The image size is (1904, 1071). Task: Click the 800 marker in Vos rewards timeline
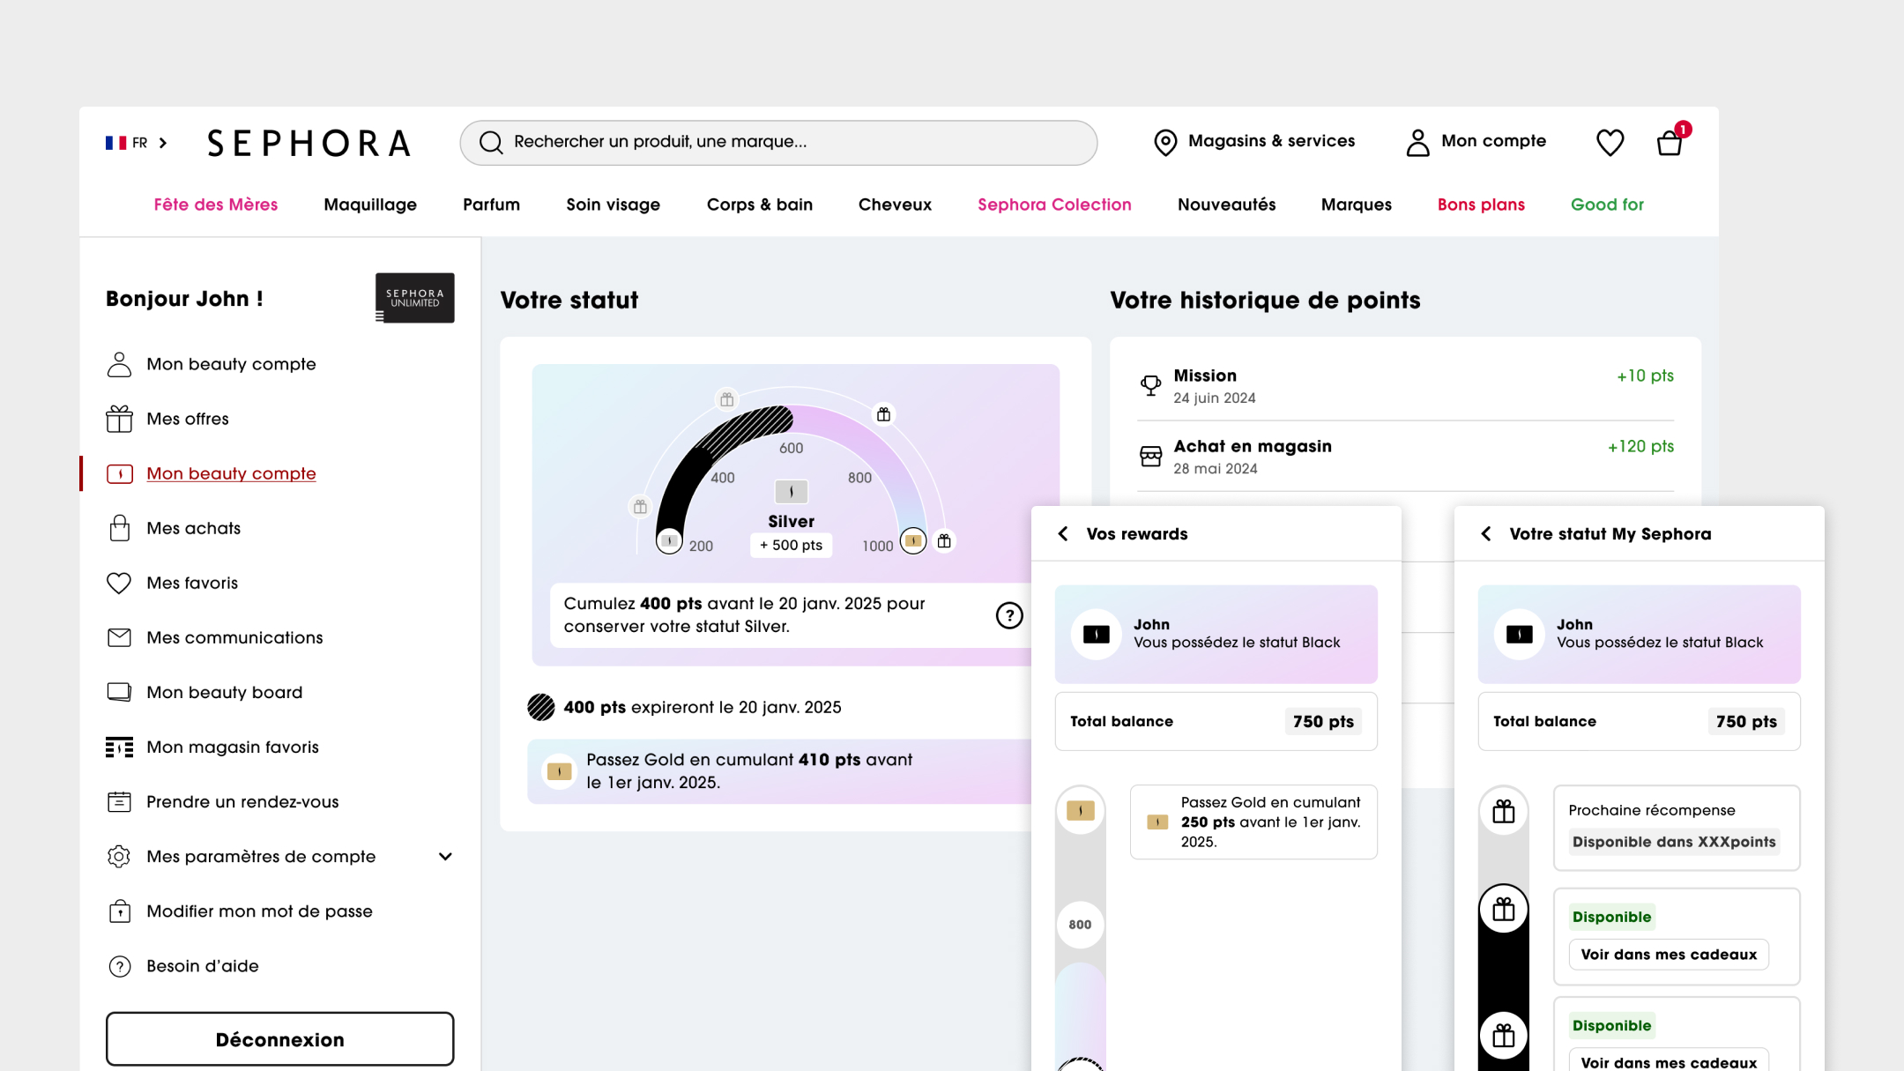tap(1080, 925)
